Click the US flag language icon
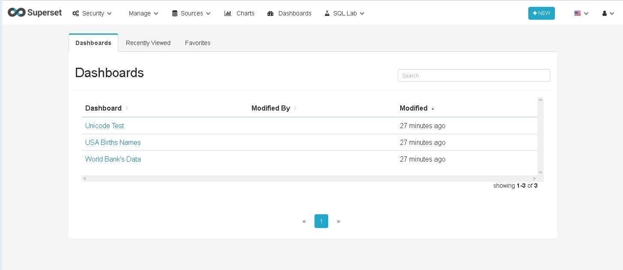The image size is (623, 270). (578, 13)
